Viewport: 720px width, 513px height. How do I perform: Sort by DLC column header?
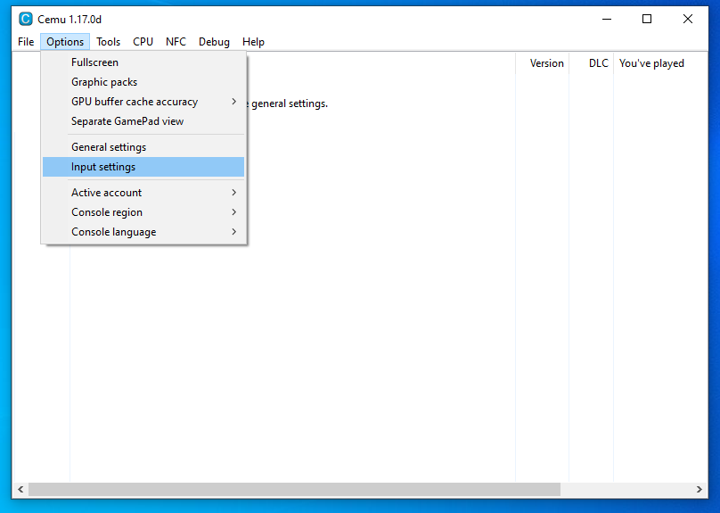tap(592, 63)
